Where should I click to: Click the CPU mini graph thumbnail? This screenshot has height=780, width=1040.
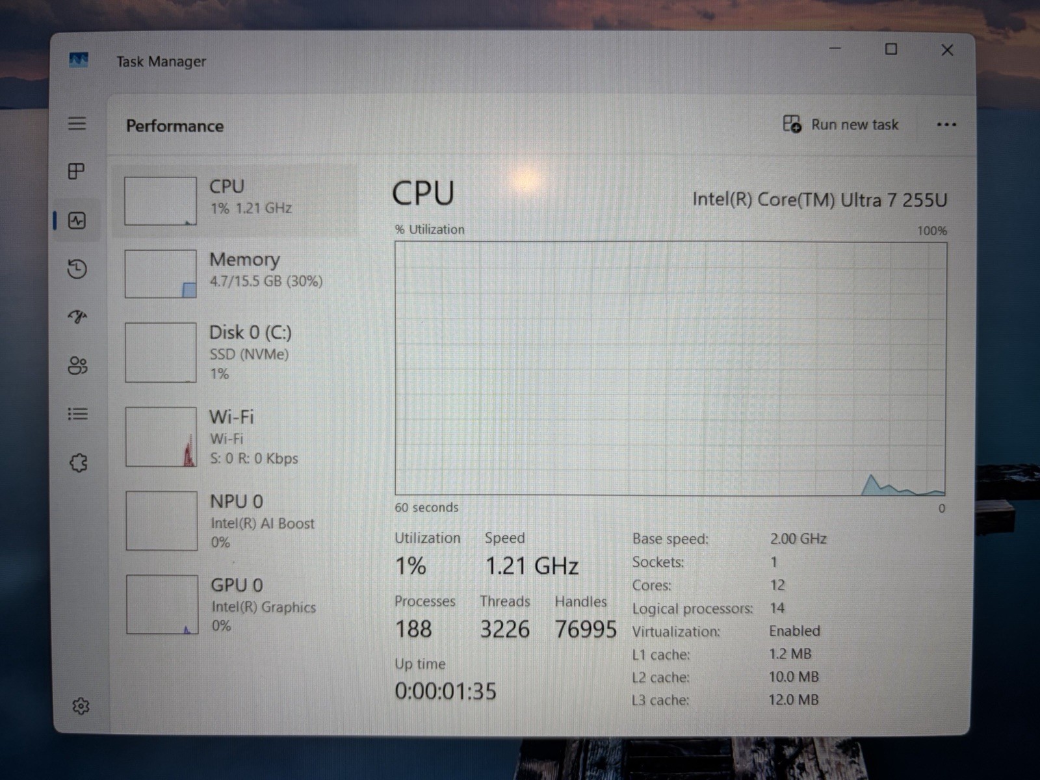point(161,201)
